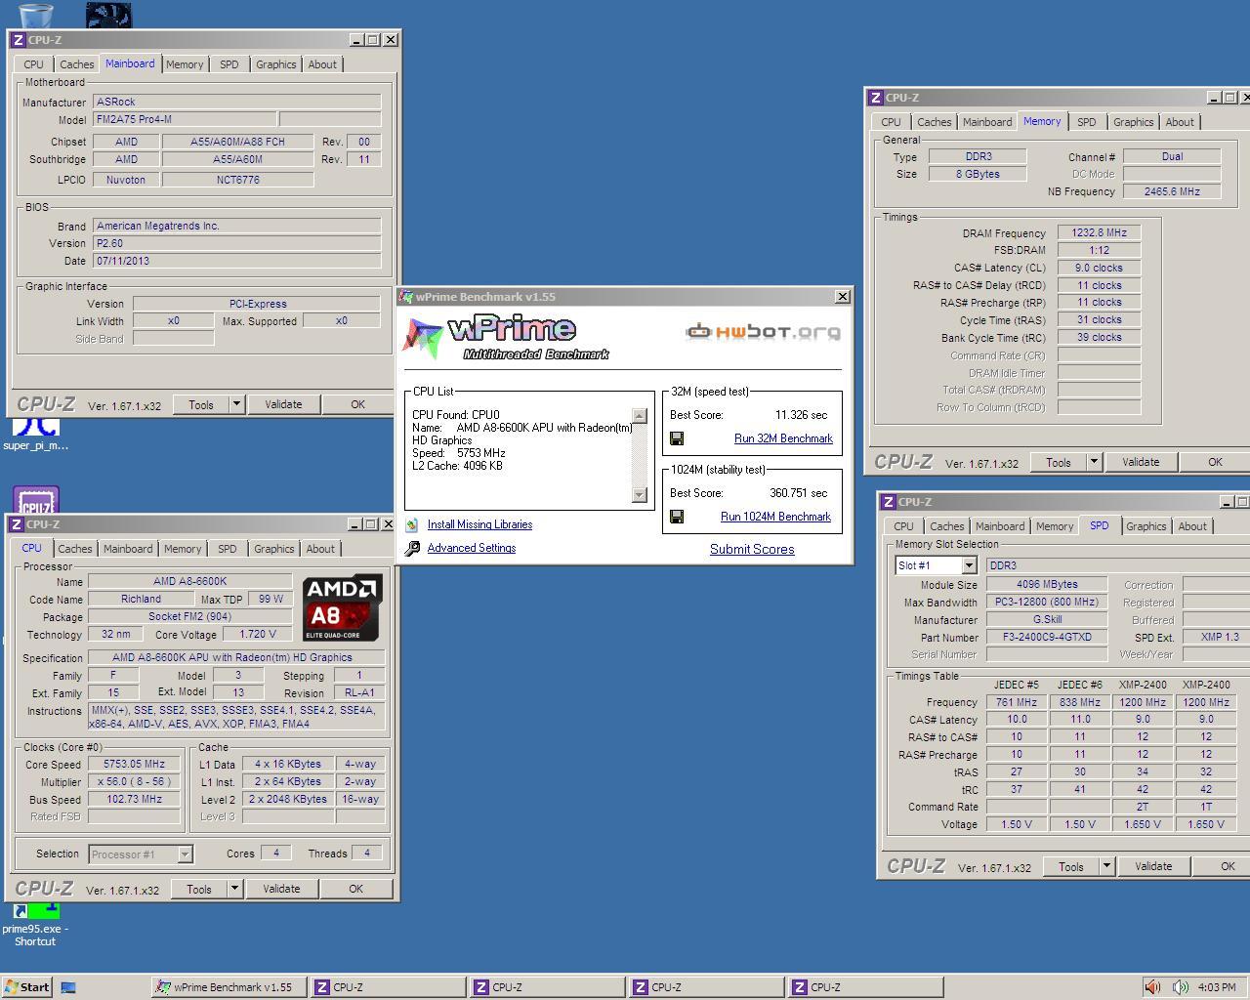Click the NB Frequency 2465.6 MHz value
The image size is (1250, 1000).
coord(1172,191)
